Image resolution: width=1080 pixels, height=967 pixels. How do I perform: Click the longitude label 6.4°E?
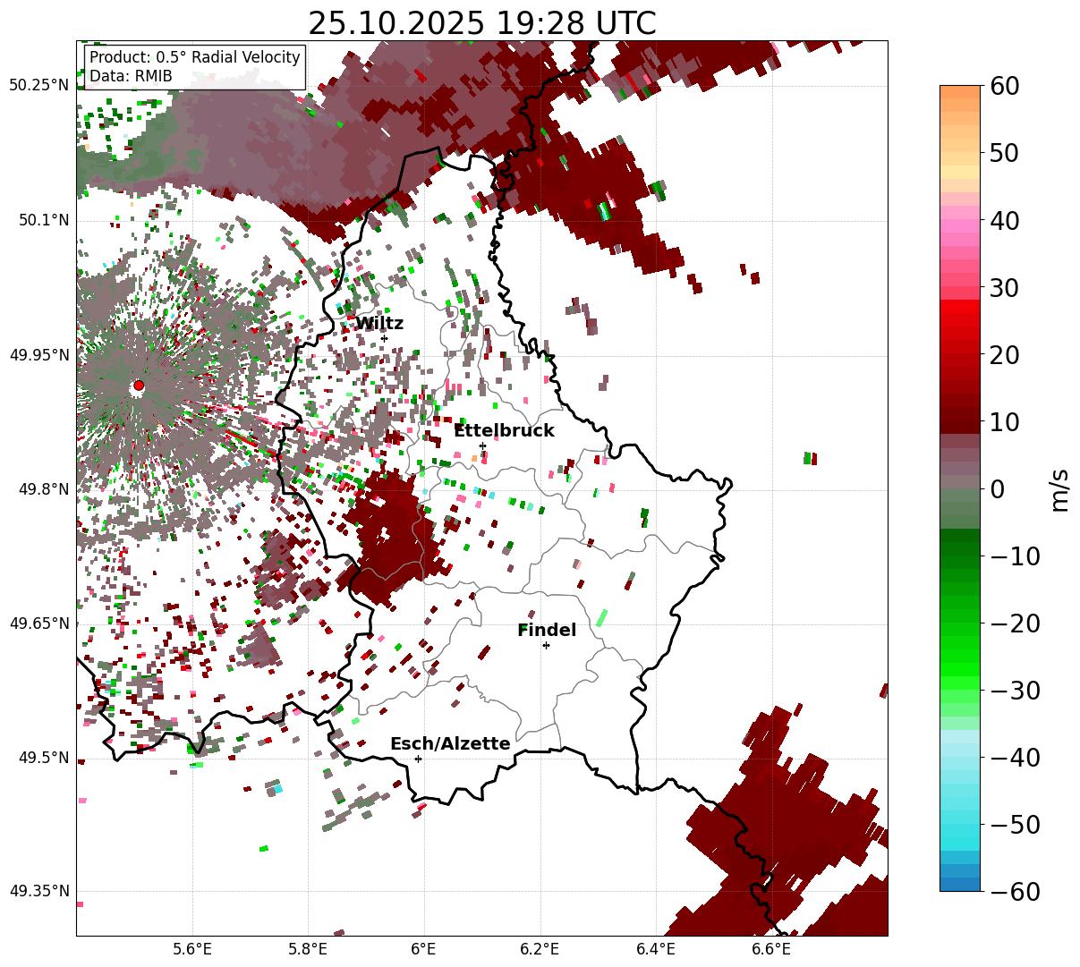pos(655,949)
